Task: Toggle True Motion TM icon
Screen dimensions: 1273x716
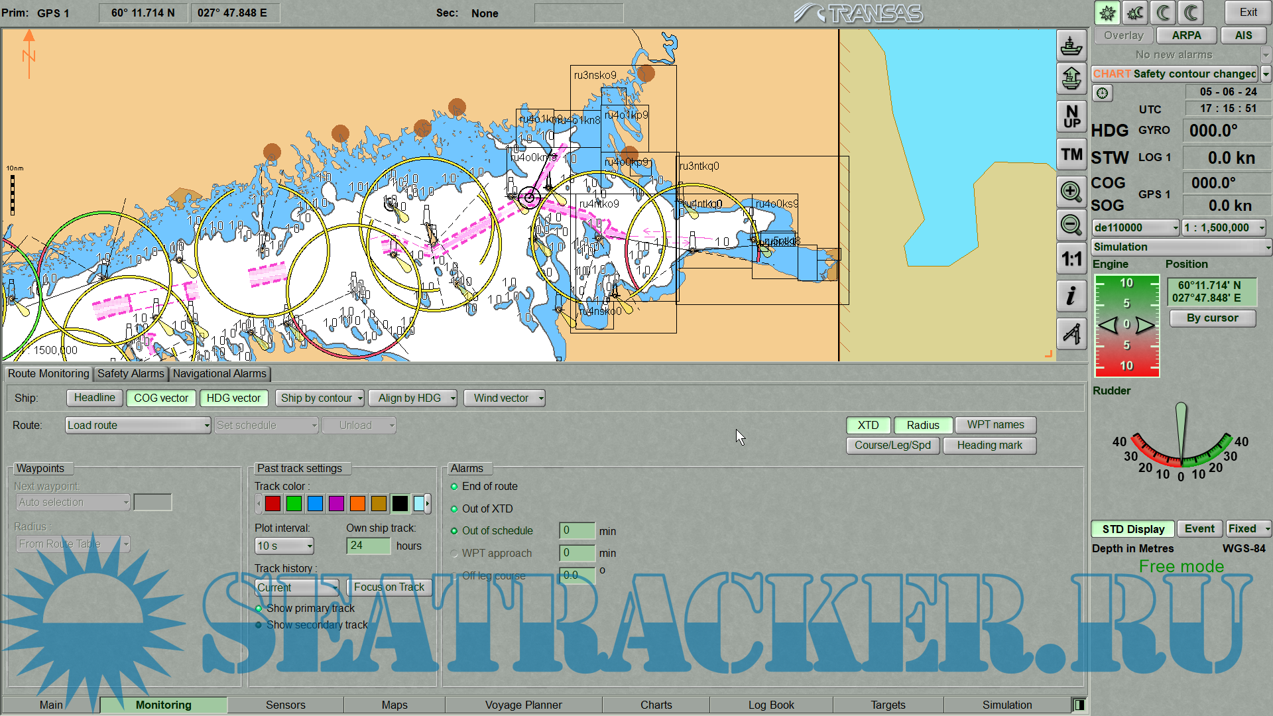Action: pyautogui.click(x=1071, y=154)
